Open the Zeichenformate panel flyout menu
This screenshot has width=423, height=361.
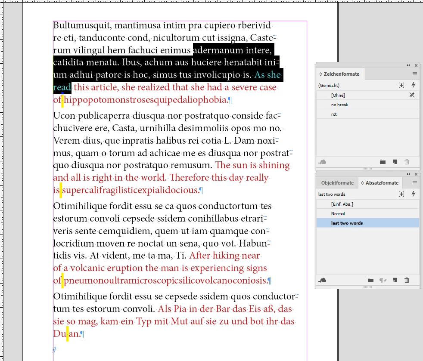coord(415,74)
